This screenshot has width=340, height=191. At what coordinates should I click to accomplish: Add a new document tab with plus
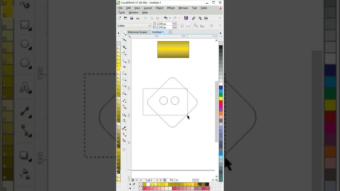tap(170, 32)
